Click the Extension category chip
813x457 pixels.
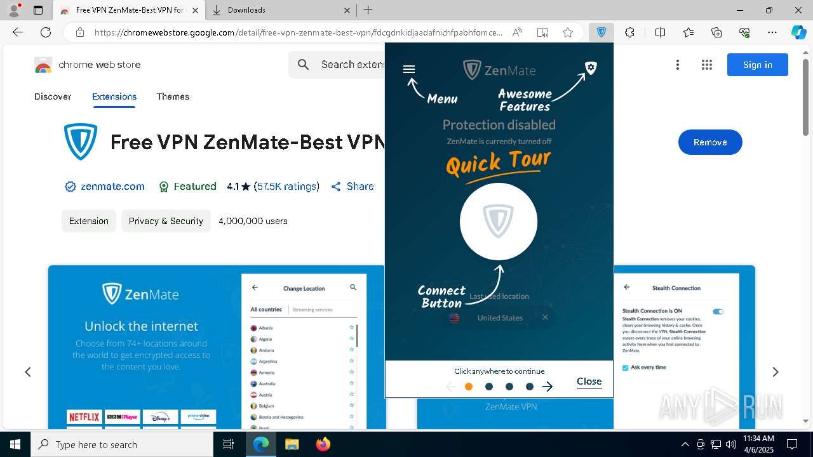pyautogui.click(x=89, y=221)
